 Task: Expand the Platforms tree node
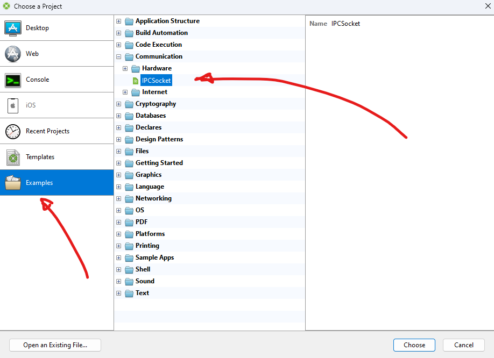click(x=119, y=234)
